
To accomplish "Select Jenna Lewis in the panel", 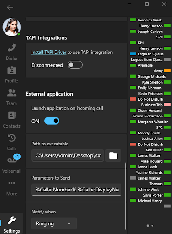I will [144, 167].
